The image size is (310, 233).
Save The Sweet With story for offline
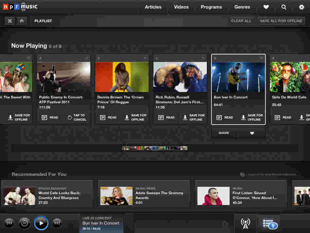tap(19, 118)
